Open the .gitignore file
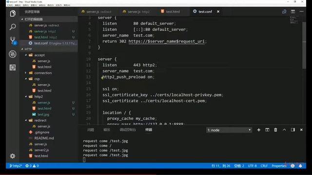The width and height of the screenshot is (312, 175). [x=42, y=132]
